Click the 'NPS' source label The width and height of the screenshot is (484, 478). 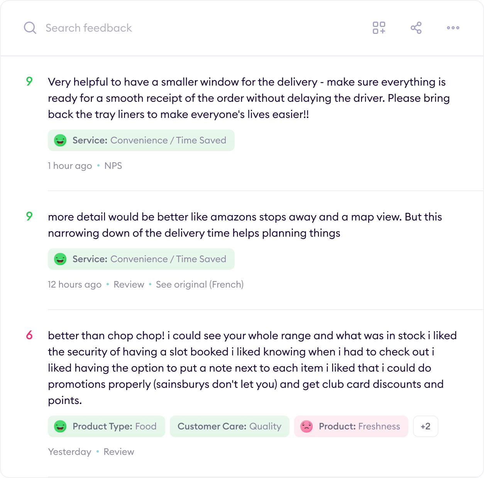pos(113,165)
